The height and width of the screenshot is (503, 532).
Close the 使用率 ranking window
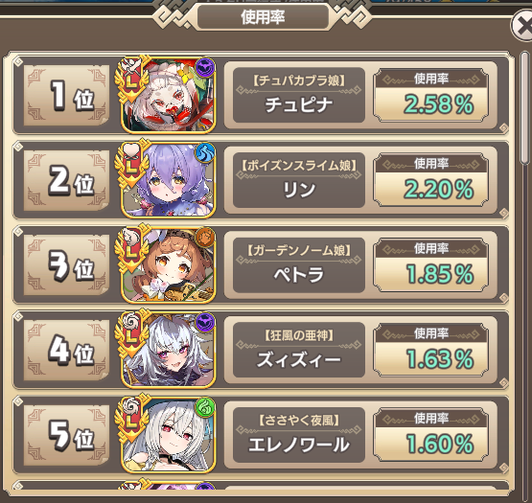[x=522, y=26]
